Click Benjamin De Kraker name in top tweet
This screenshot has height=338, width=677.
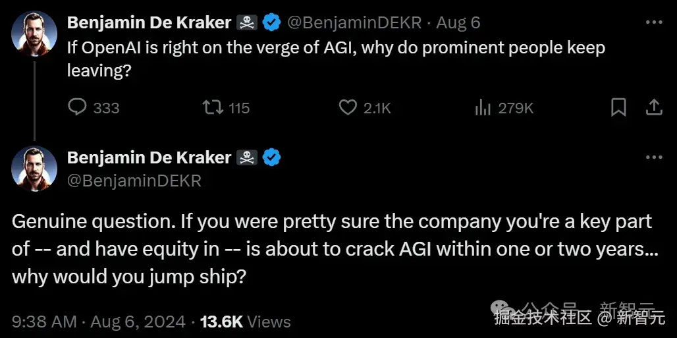point(149,22)
